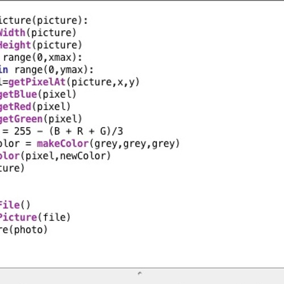This screenshot has height=284, width=284.
Task: Click the divider bar under code editor
Action: tap(142, 268)
